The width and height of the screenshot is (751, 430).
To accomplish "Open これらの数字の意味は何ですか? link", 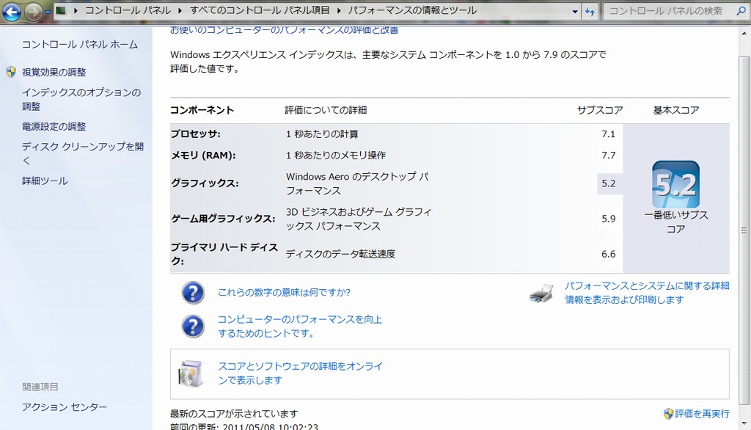I will point(284,293).
